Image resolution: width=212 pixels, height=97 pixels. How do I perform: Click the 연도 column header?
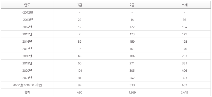pos(27,5)
